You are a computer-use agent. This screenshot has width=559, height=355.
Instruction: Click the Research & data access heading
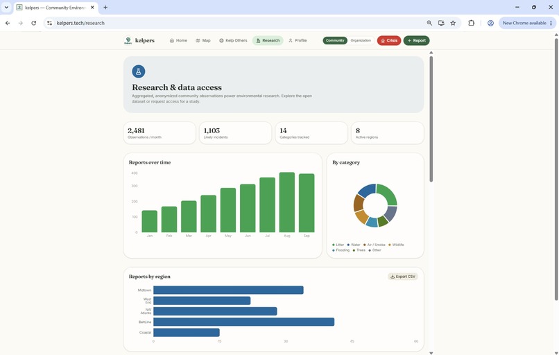tap(177, 87)
